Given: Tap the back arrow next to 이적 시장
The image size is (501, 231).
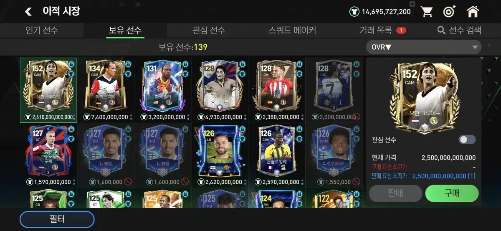Looking at the screenshot, I should point(28,12).
